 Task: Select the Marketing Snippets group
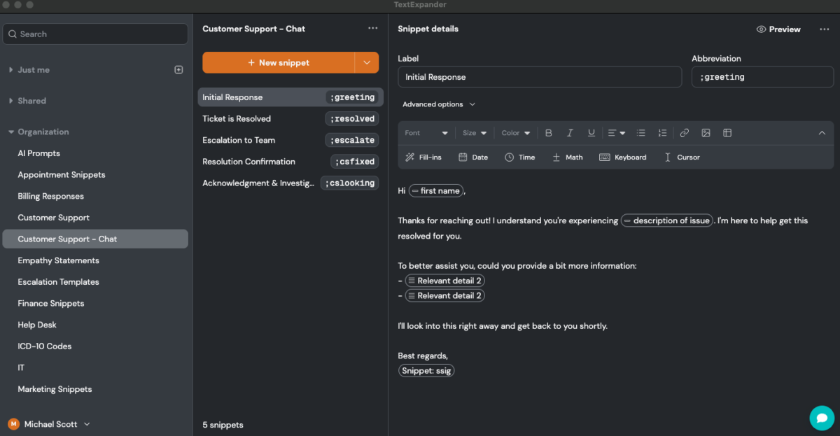point(95,389)
